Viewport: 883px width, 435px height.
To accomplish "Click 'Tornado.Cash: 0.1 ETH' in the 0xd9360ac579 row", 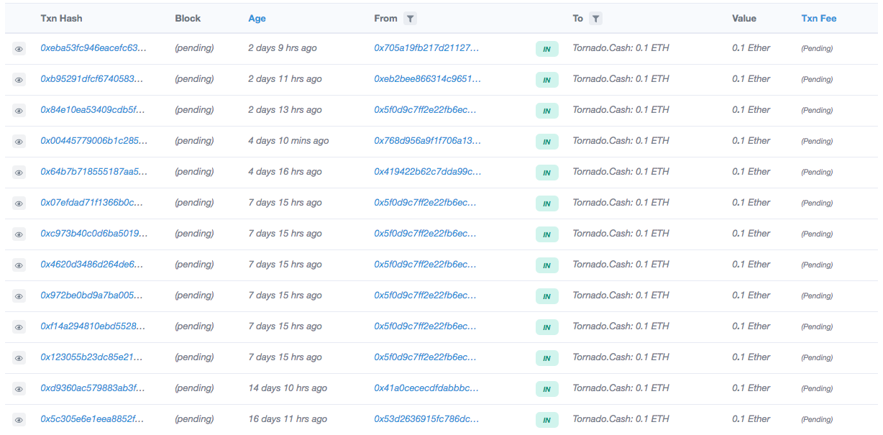I will click(621, 388).
